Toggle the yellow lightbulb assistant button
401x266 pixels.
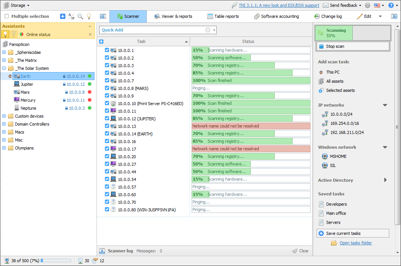pyautogui.click(x=5, y=34)
